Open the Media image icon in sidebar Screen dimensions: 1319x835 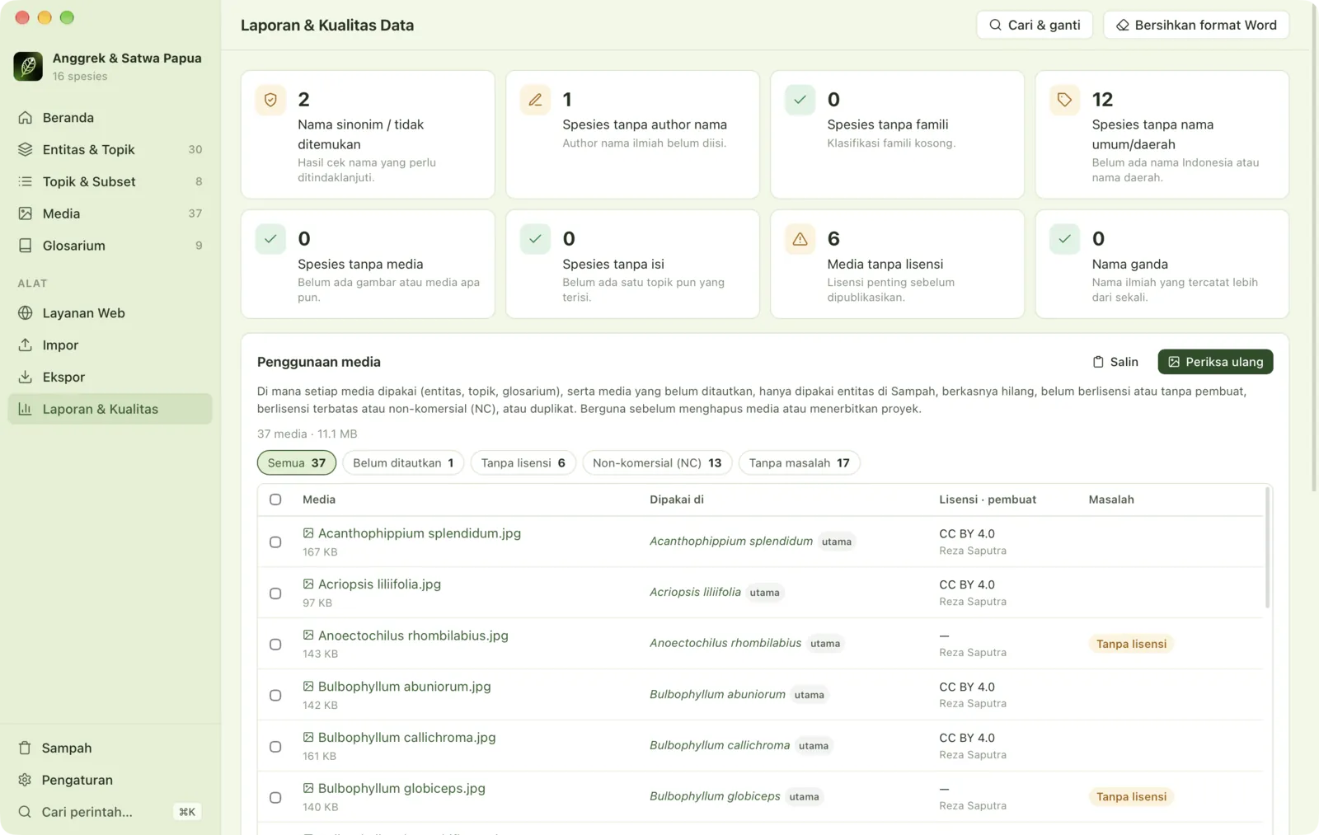click(26, 213)
